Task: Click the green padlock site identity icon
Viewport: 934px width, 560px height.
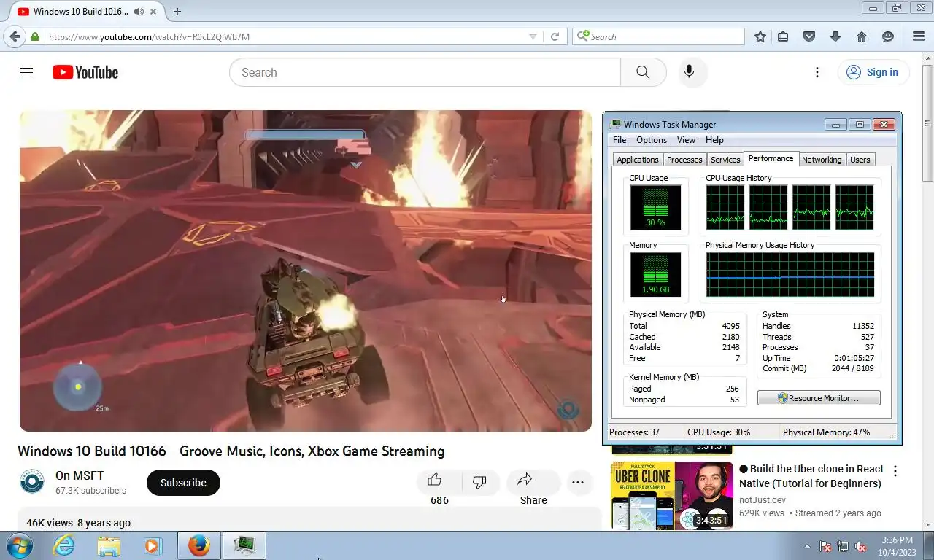Action: coord(35,36)
